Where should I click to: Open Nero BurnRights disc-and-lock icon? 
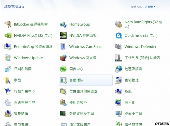(118, 24)
